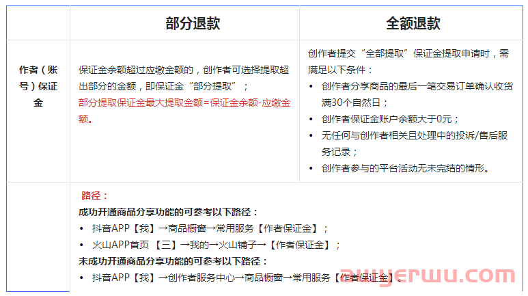
Task: Click the bullet 抖音APP【我】→创作者服务中心→商品橱窗
Action: pos(247,278)
